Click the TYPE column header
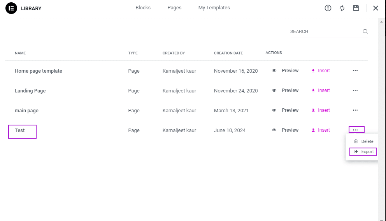This screenshot has width=386, height=221. 133,53
